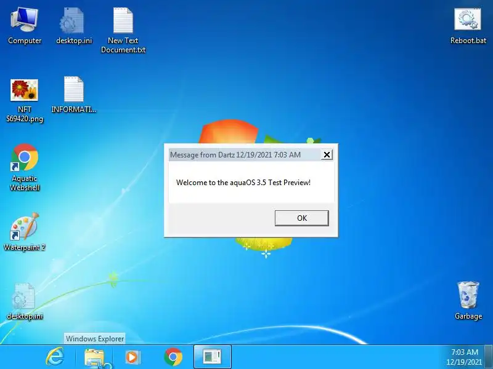Select the Garbage recycle bin icon

468,301
